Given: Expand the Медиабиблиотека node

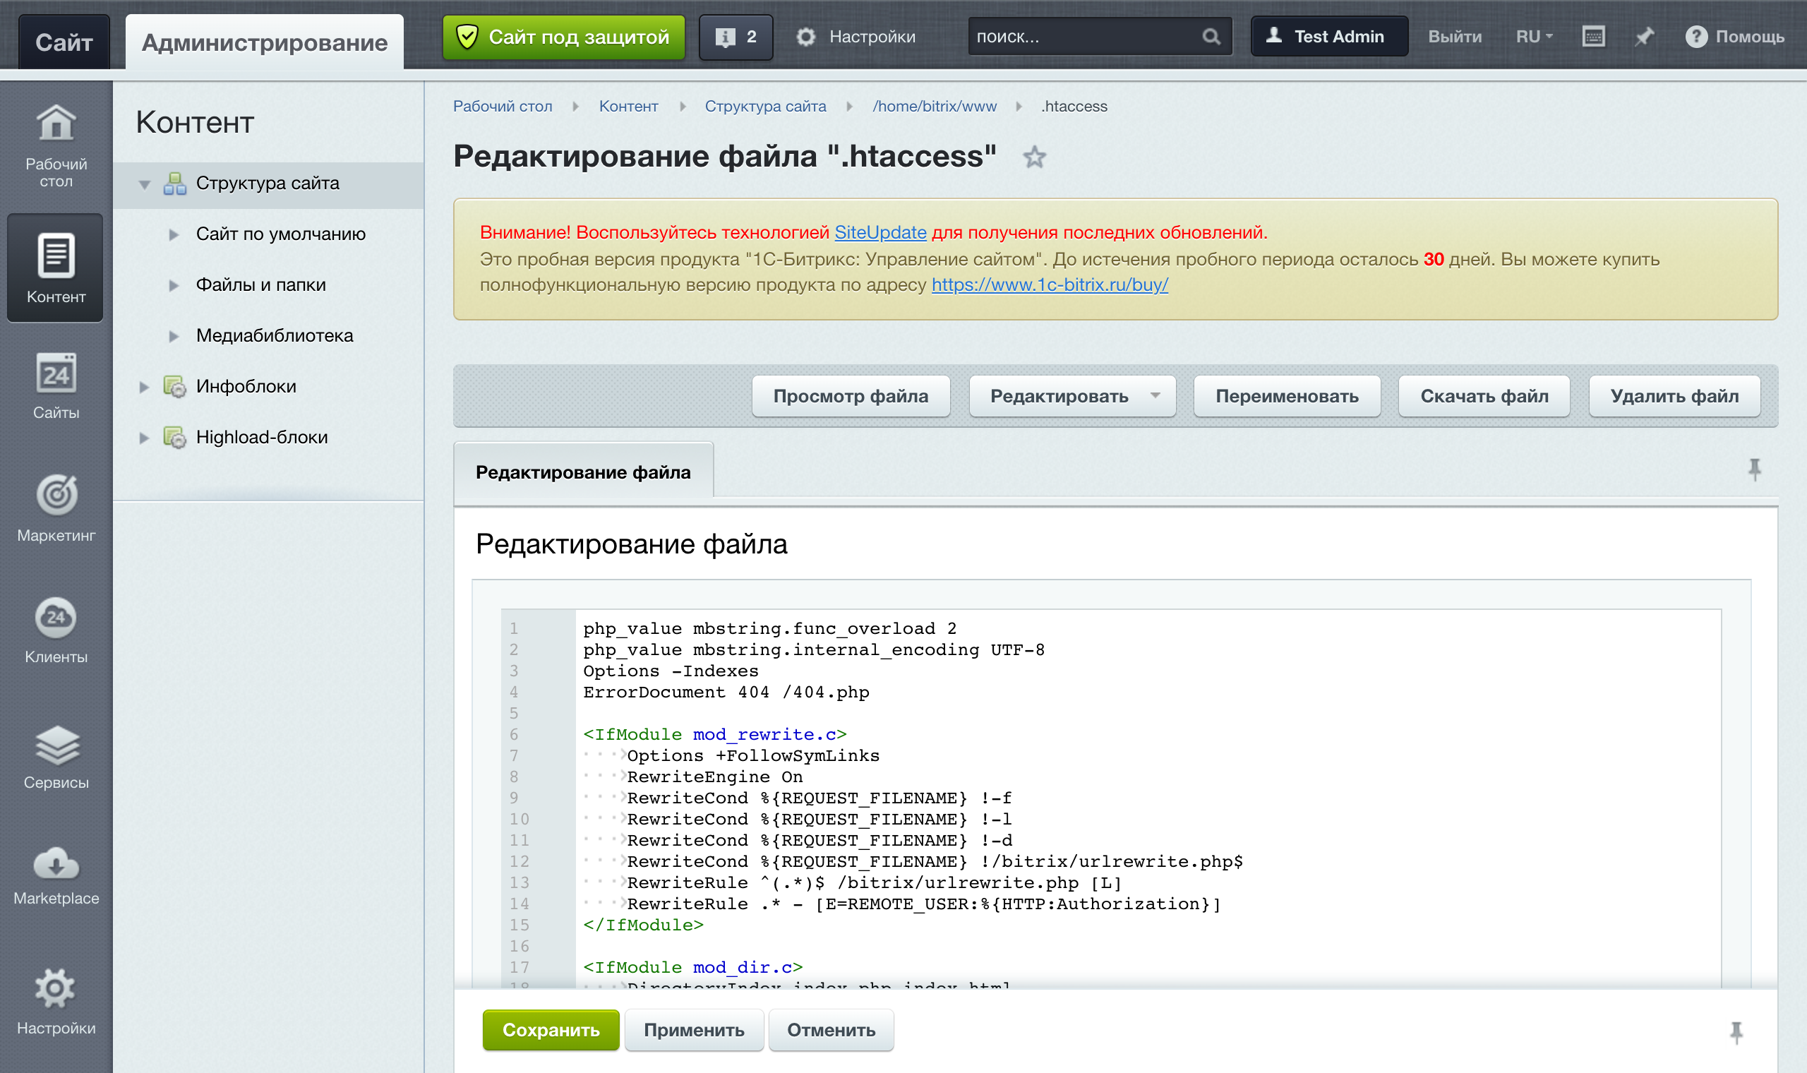Looking at the screenshot, I should pos(174,336).
